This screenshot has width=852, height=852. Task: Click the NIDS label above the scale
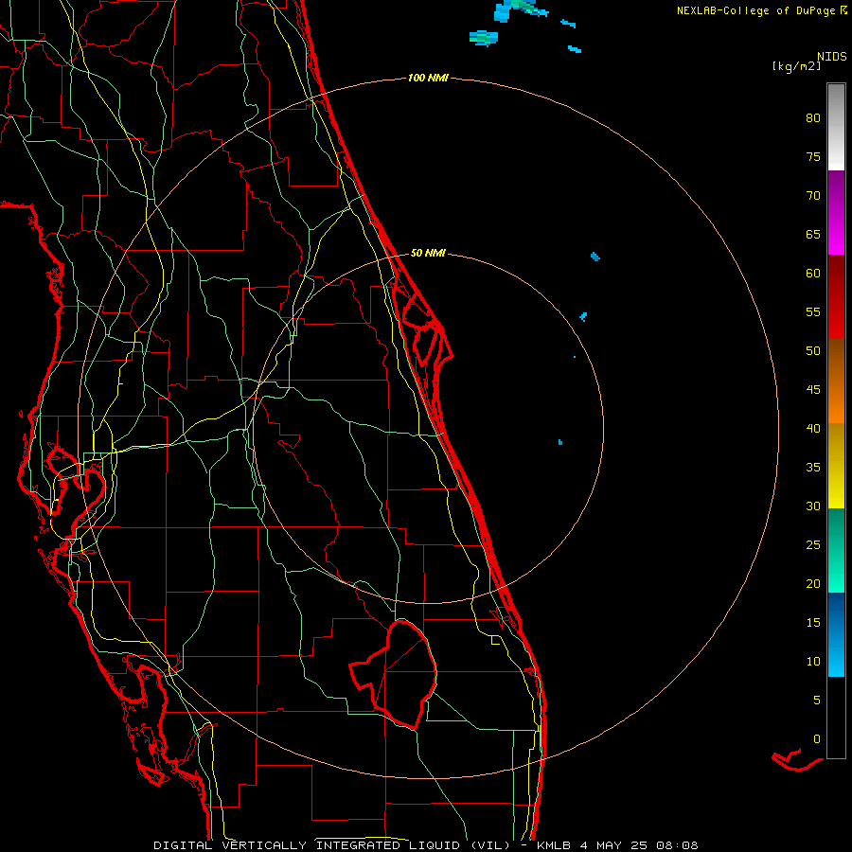click(x=832, y=57)
